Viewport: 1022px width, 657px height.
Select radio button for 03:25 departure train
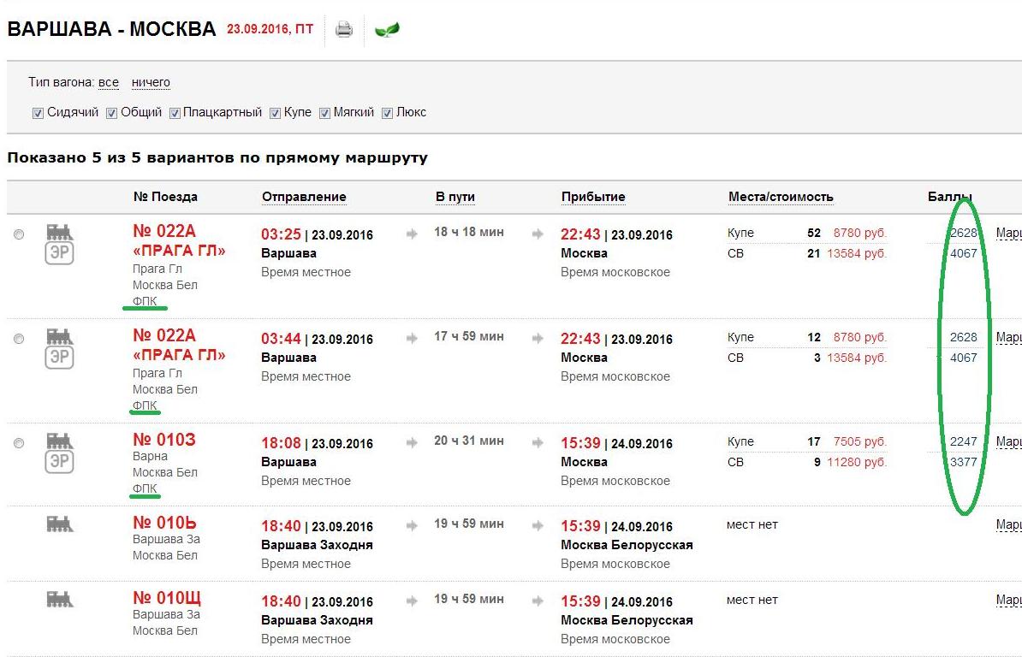pos(19,234)
